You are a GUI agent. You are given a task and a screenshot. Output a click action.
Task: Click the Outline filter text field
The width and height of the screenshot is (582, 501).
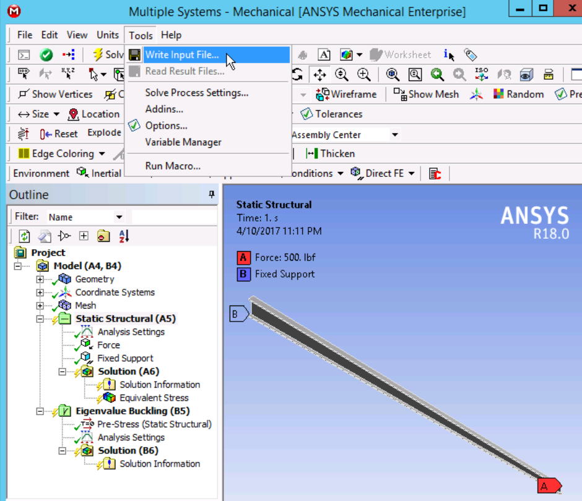(174, 216)
